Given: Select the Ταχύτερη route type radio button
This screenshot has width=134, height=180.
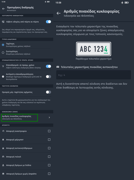Looking at the screenshot, I should [3, 45].
